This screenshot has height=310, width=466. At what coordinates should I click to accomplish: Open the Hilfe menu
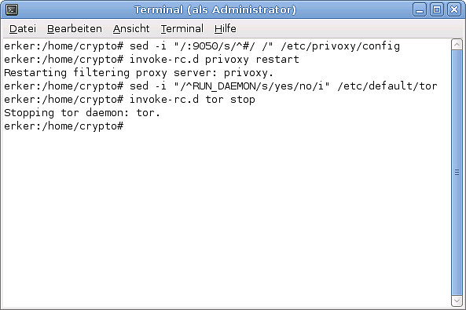coord(226,29)
